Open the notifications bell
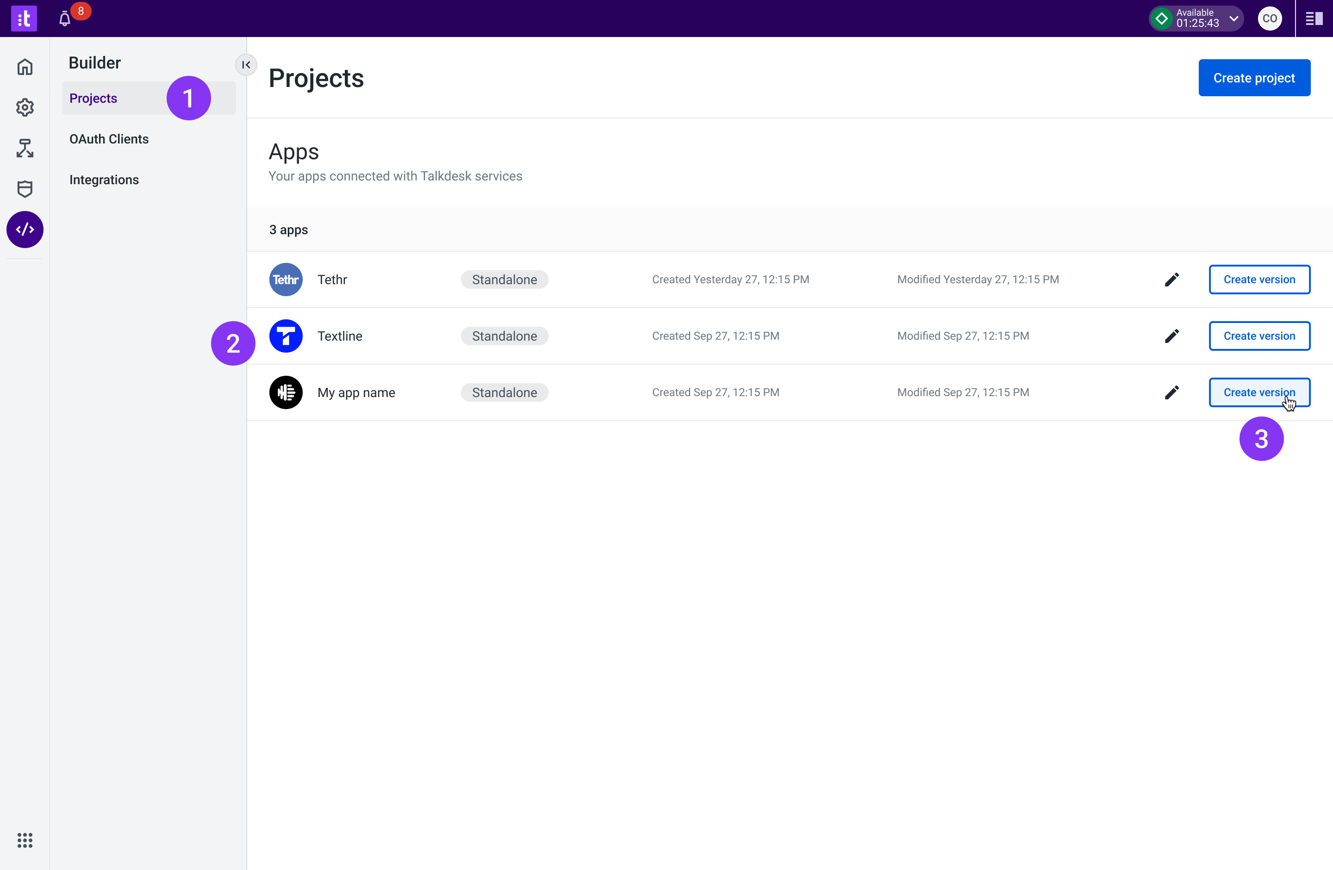Viewport: 1333px width, 870px height. [65, 19]
